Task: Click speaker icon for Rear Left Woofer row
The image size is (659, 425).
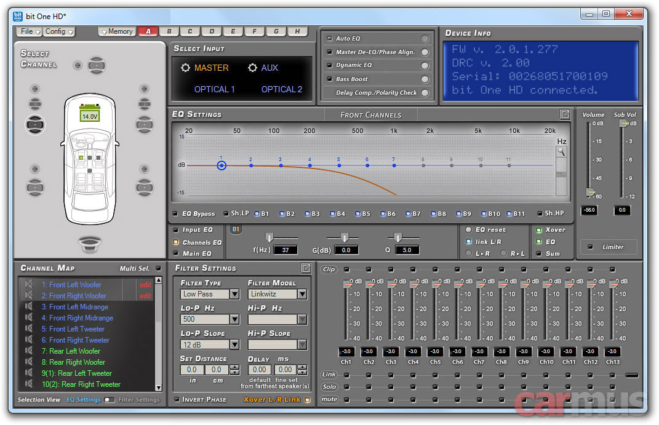Action: (x=28, y=351)
